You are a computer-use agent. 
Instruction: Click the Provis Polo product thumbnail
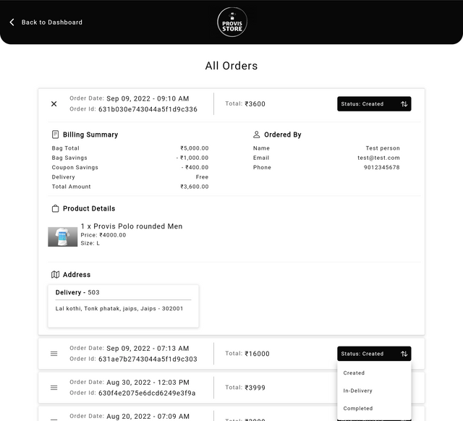click(63, 237)
